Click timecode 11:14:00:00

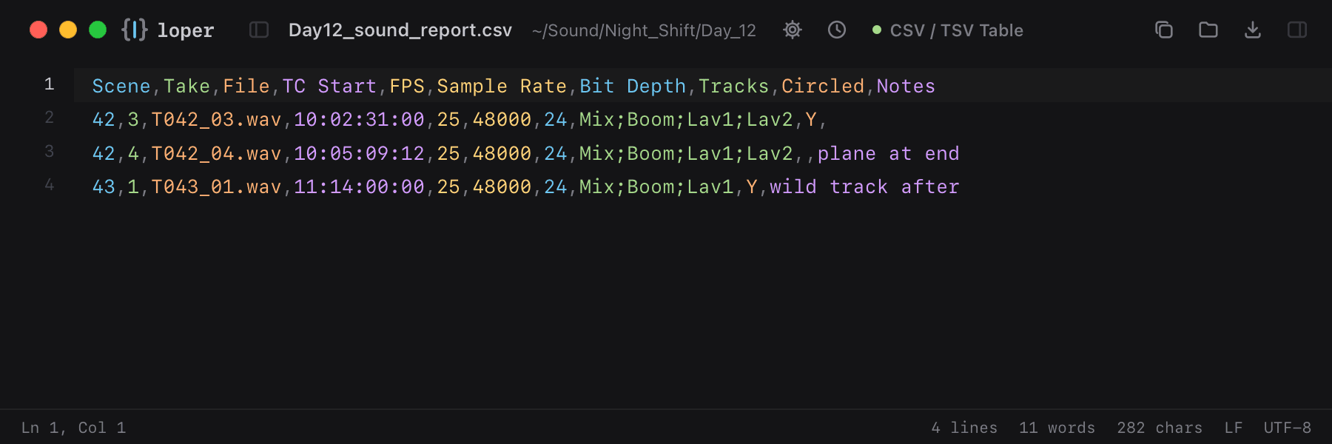point(360,186)
